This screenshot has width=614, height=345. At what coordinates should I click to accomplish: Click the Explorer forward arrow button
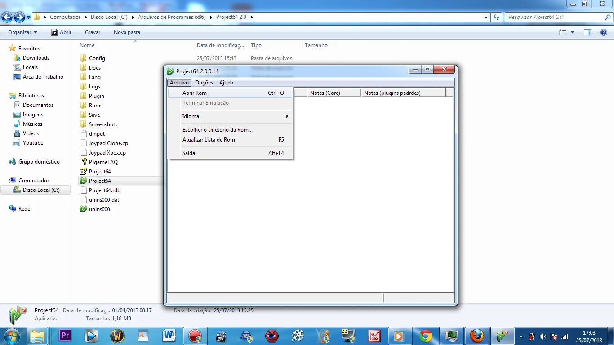point(19,17)
